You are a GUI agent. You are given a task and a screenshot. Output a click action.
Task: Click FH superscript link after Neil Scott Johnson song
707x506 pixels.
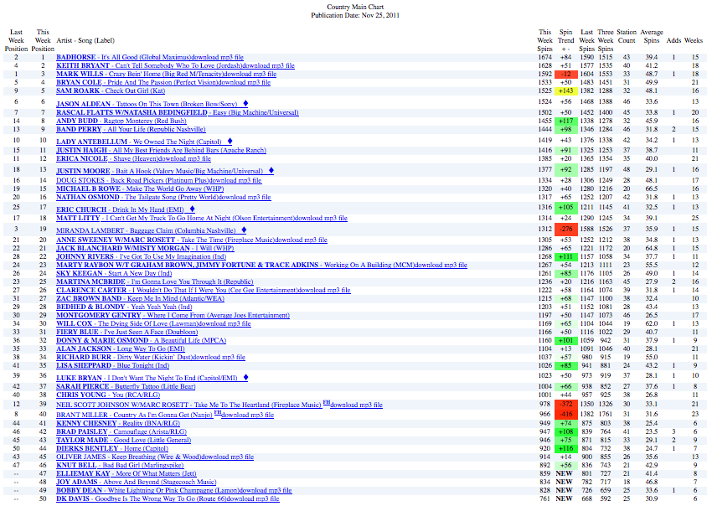[x=327, y=403]
